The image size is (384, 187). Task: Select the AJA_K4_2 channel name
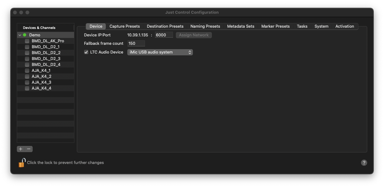click(41, 77)
